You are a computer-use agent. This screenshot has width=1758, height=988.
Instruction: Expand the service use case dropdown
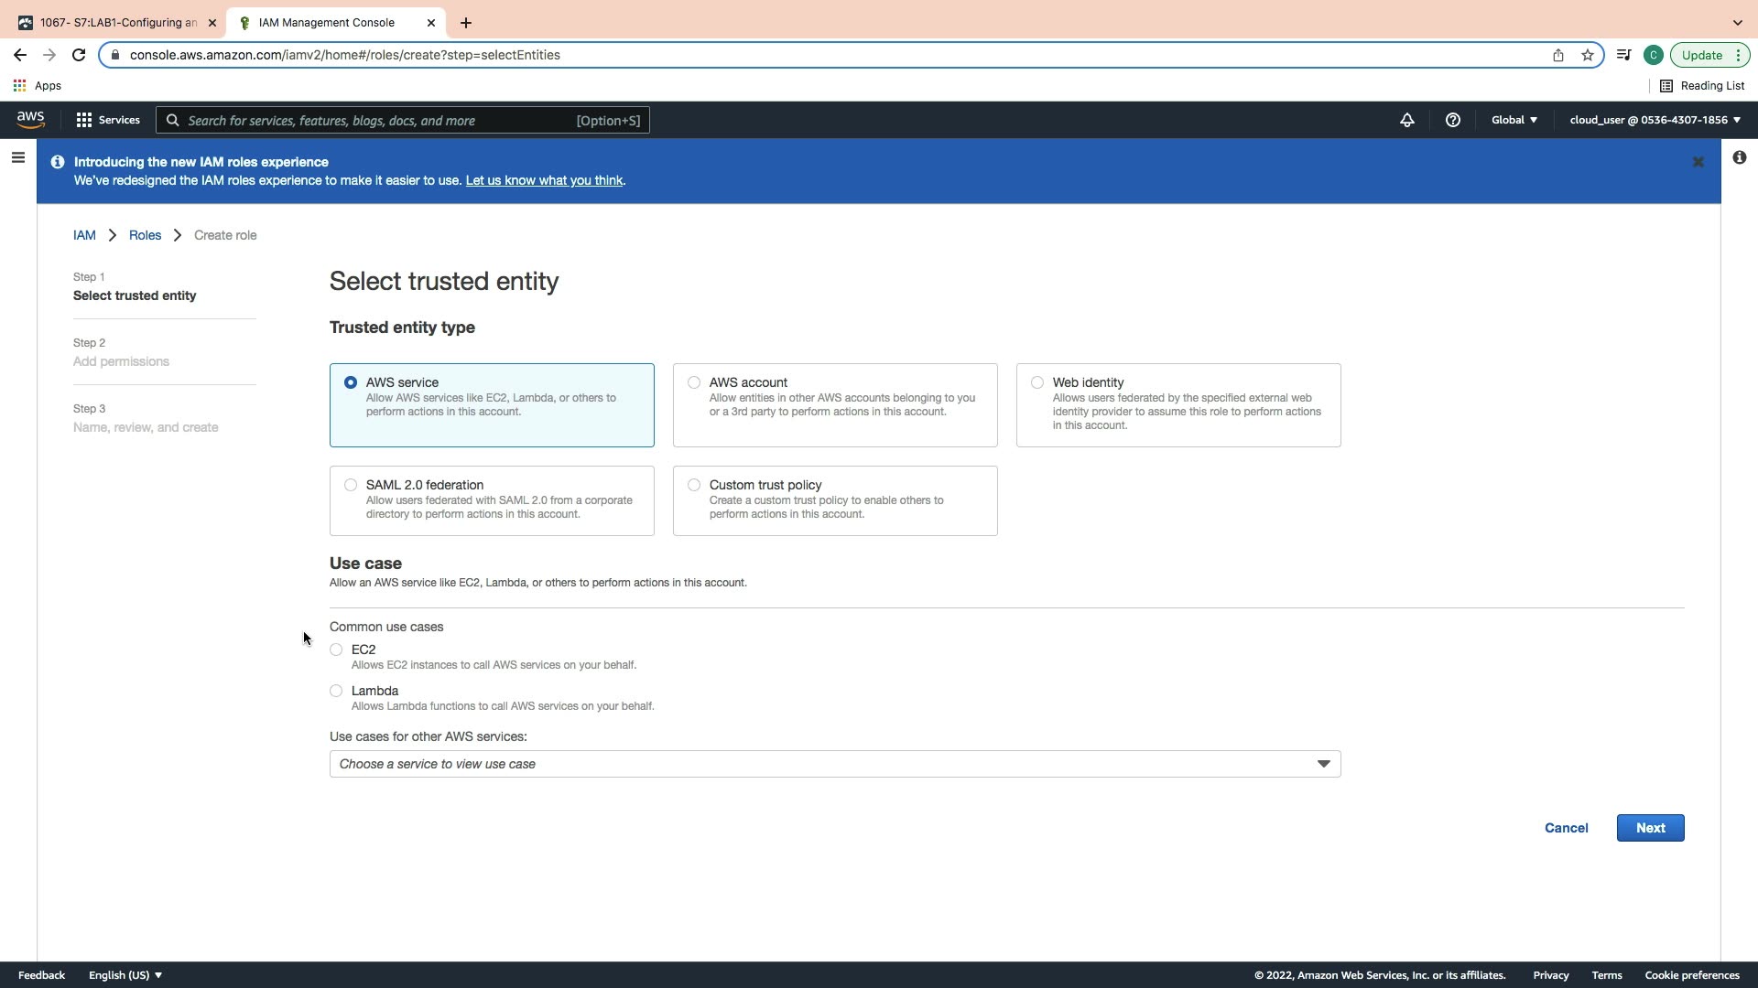point(834,764)
